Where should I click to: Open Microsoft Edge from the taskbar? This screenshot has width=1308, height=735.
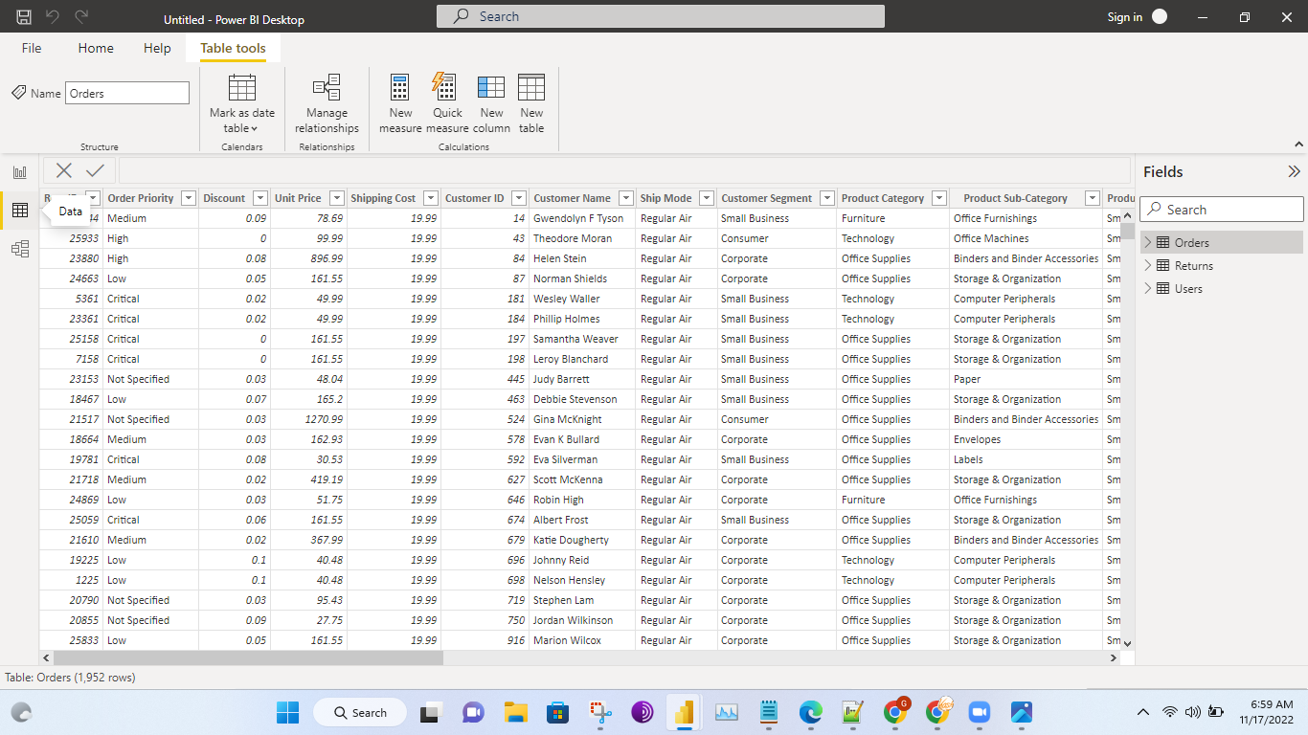click(811, 712)
